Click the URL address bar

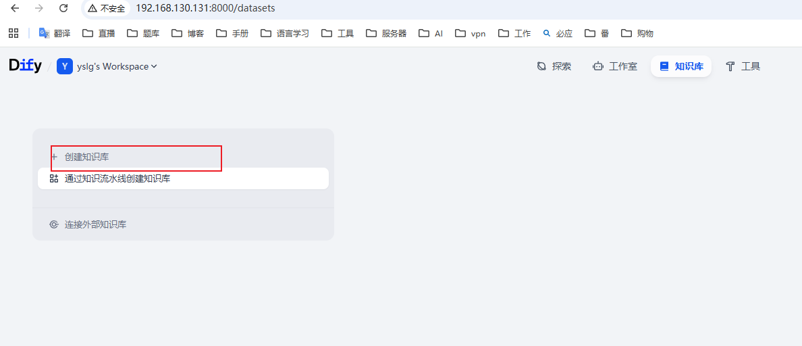click(338, 9)
